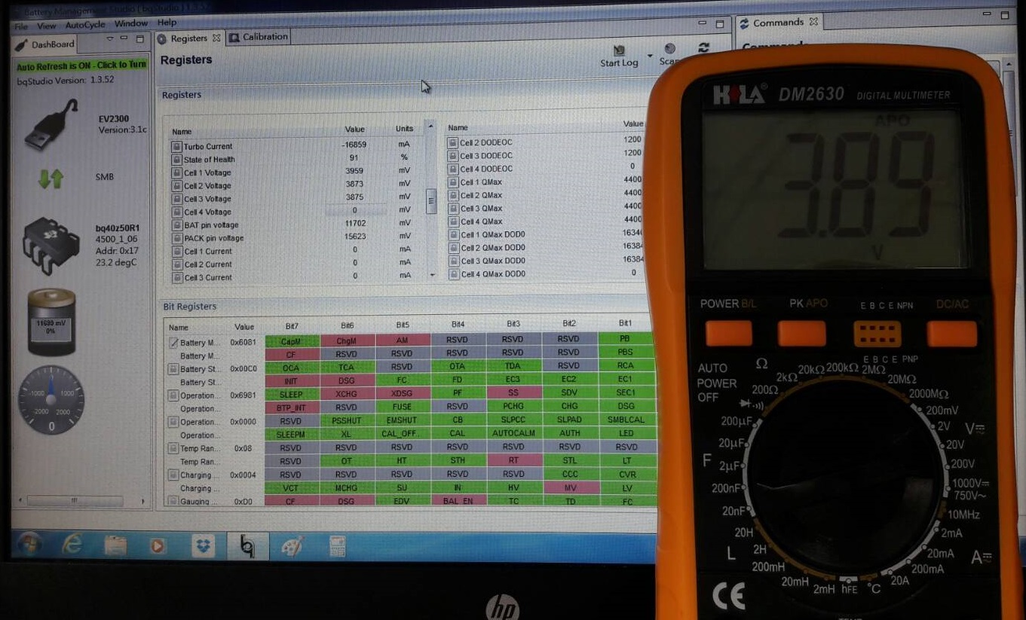The height and width of the screenshot is (620, 1026).
Task: Open the View menu
Action: (46, 26)
